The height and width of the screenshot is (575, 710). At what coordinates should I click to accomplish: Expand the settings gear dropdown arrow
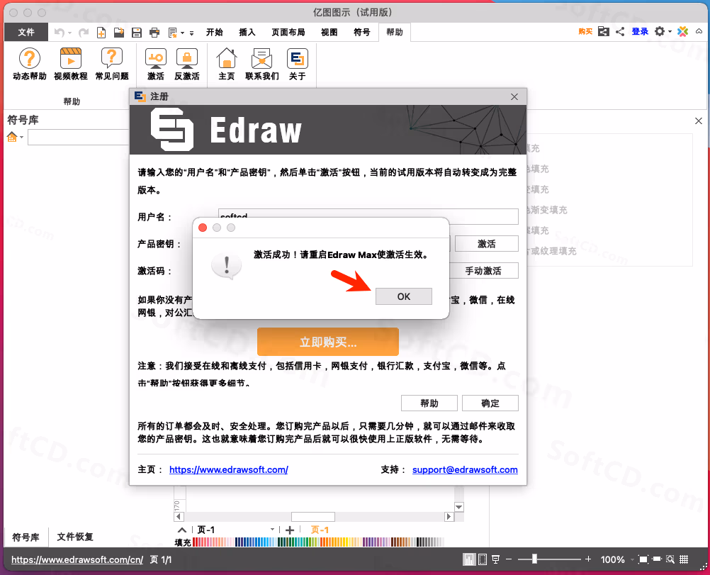[x=670, y=32]
